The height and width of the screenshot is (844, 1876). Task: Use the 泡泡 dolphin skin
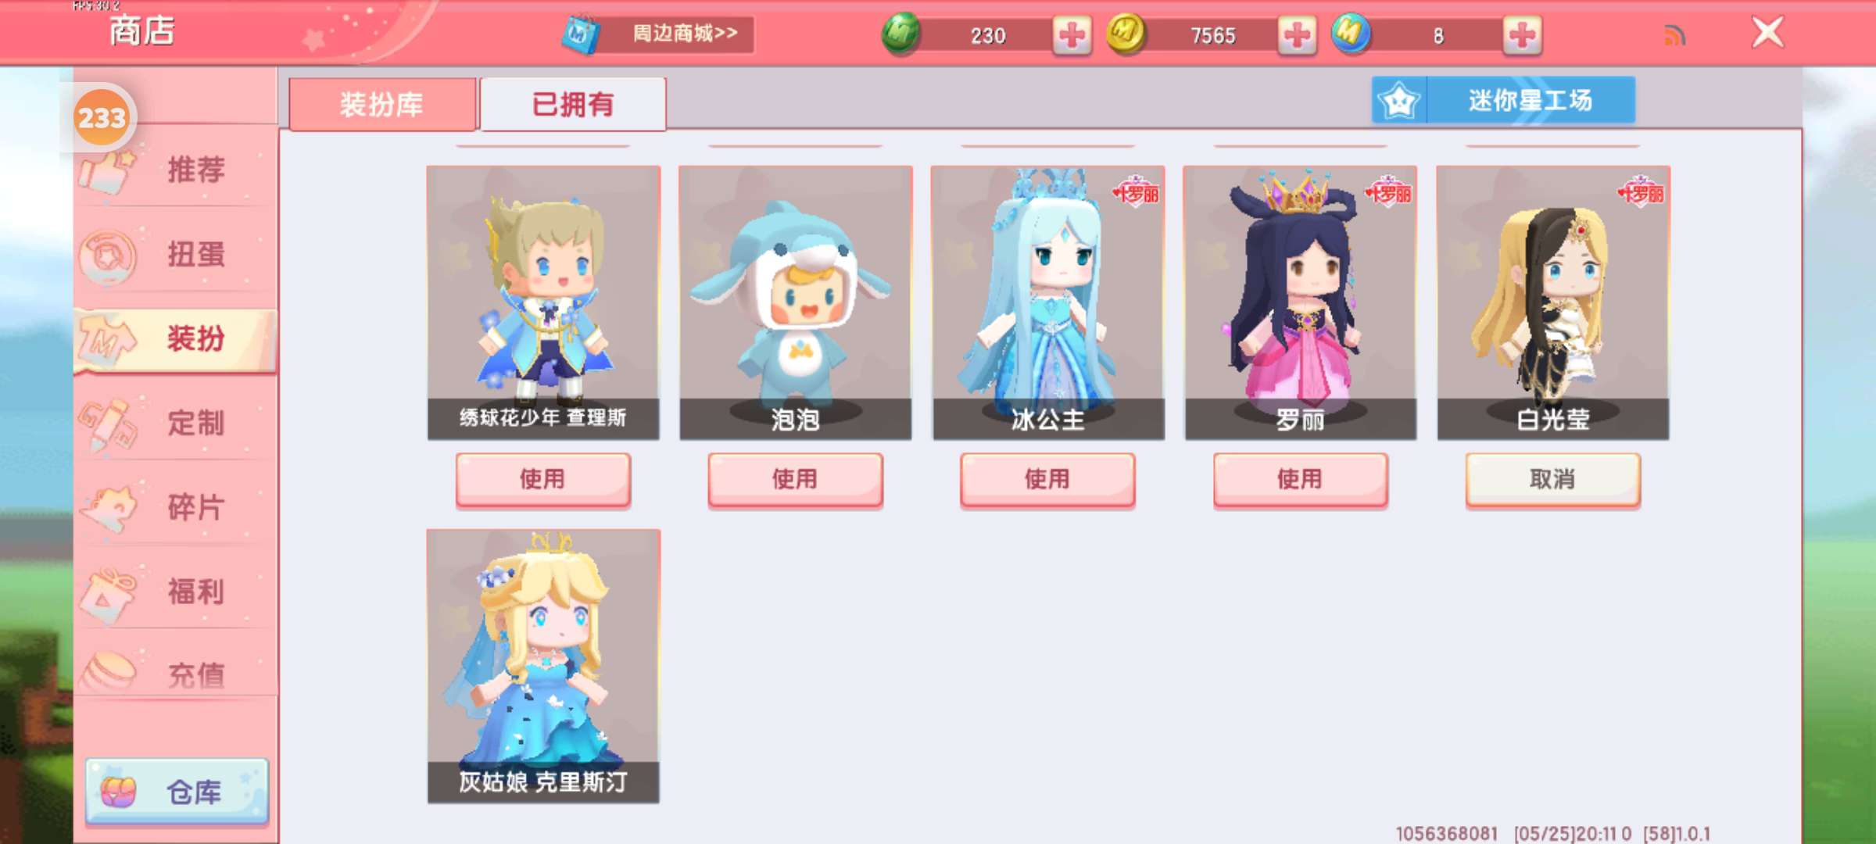[x=795, y=479]
